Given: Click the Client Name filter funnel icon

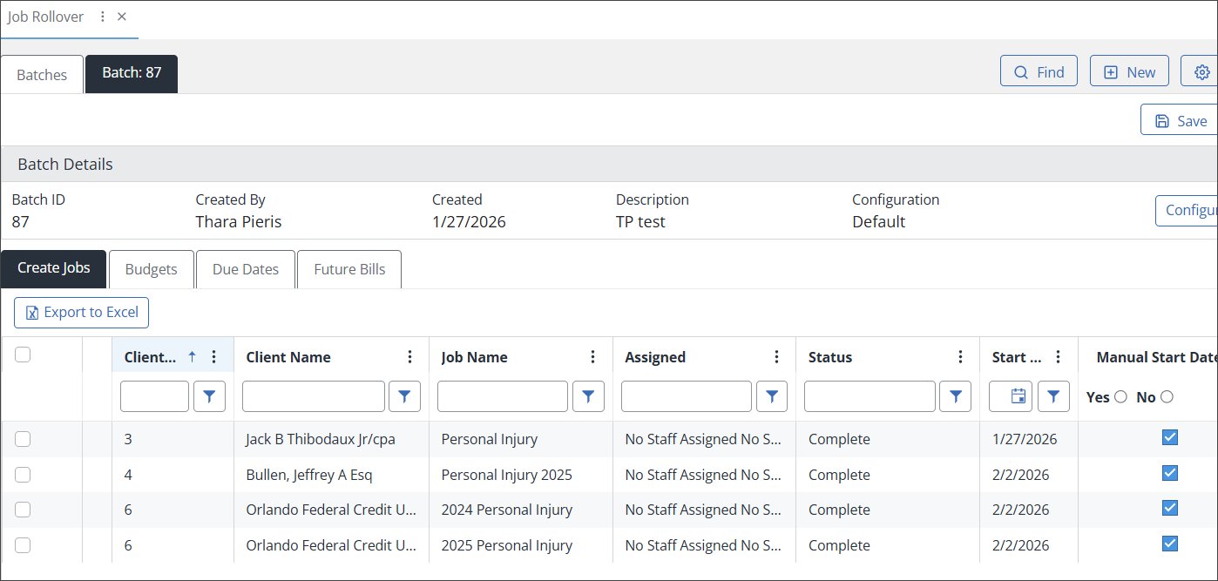Looking at the screenshot, I should click(404, 396).
